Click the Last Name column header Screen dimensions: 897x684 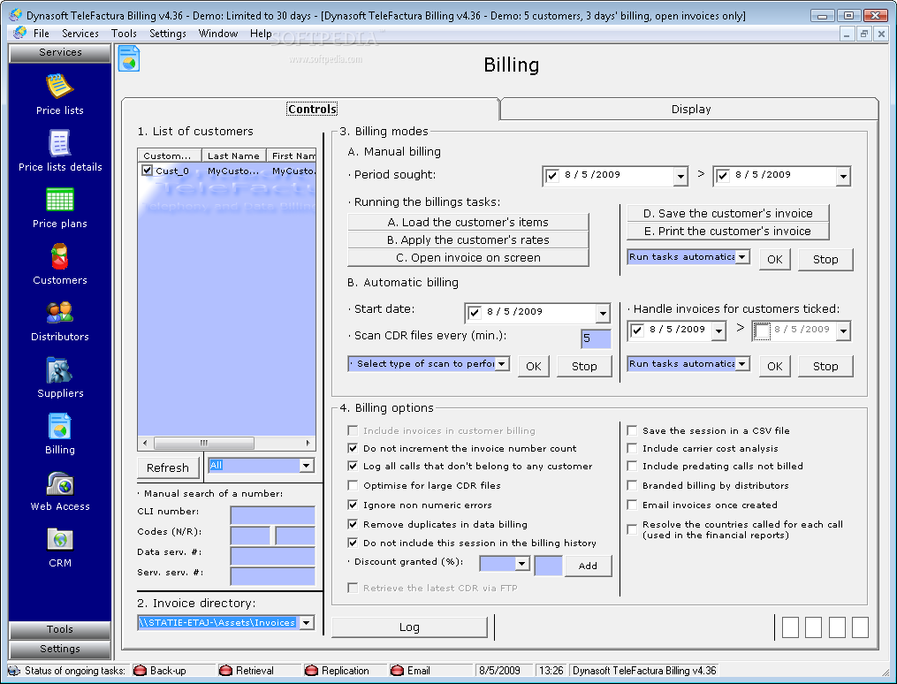(x=233, y=156)
